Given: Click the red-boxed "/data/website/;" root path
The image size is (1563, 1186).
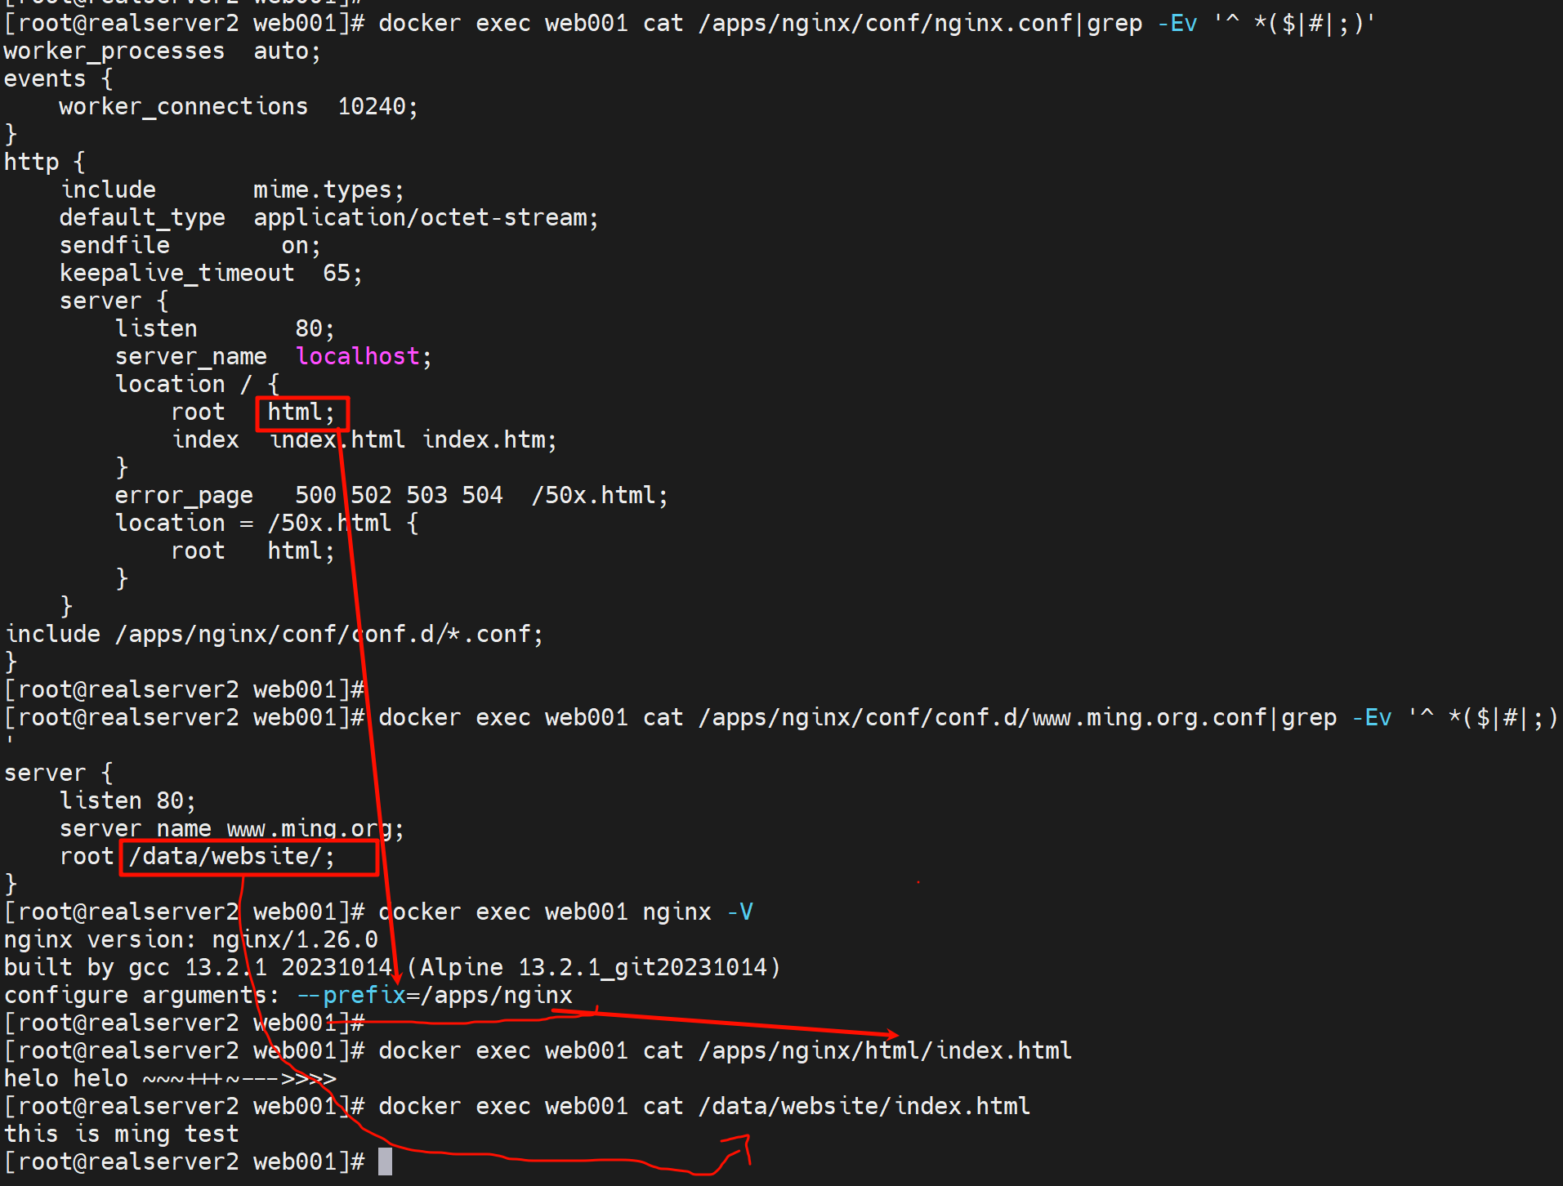Looking at the screenshot, I should coord(232,857).
